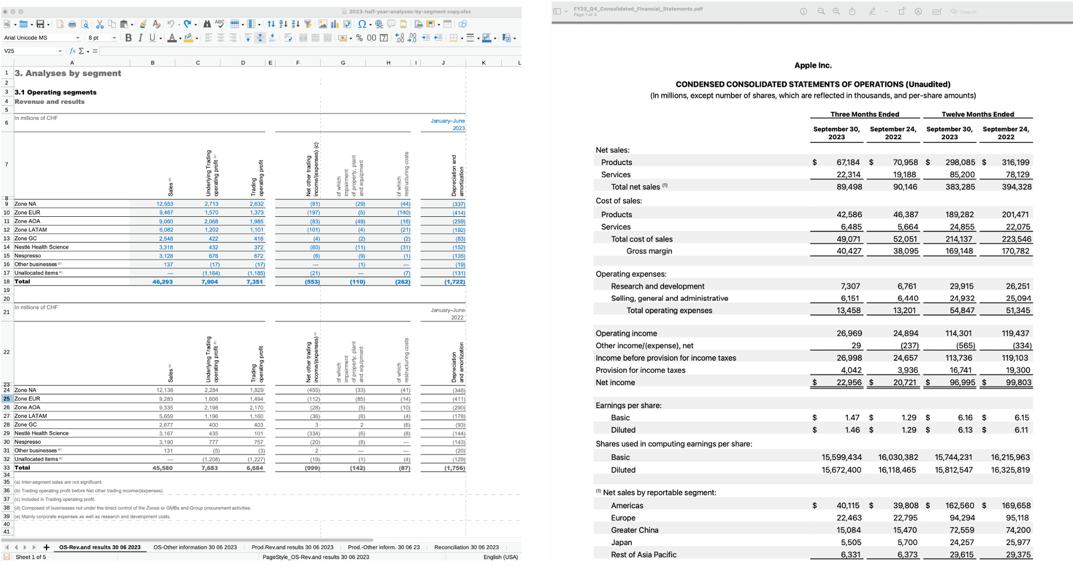This screenshot has width=1073, height=565.
Task: Toggle Wrap Text option
Action: click(288, 38)
